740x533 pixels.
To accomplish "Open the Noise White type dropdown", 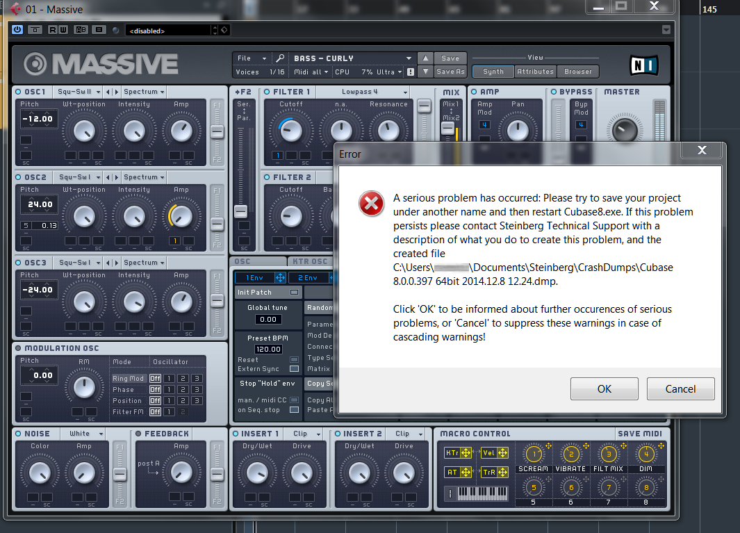I will point(86,434).
